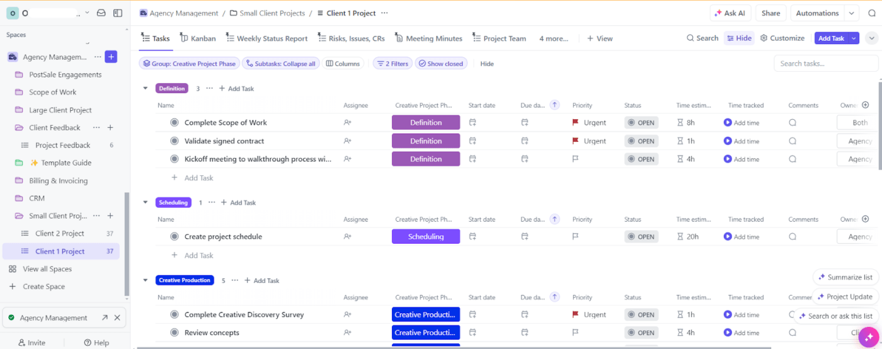Screen dimensions: 882x349
Task: Click the Scheduling phase cell for Create project schedule
Action: tap(426, 237)
